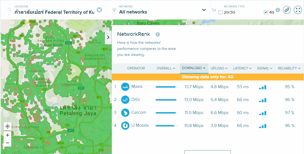This screenshot has width=304, height=154.
Task: Click the network antenna icon
Action: coord(114,10)
